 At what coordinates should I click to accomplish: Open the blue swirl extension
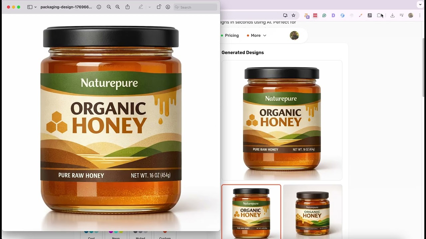[x=342, y=15]
